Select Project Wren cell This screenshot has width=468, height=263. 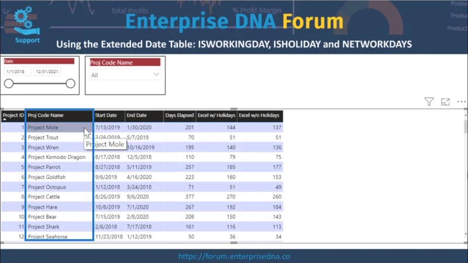43,147
